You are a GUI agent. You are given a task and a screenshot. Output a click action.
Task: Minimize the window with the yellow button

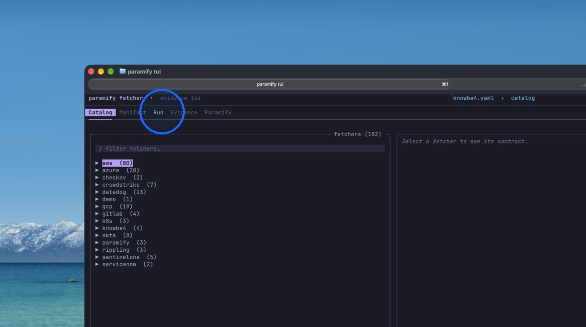[x=101, y=71]
